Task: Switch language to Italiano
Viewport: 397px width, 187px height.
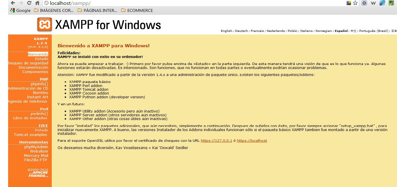Action: tap(306, 31)
